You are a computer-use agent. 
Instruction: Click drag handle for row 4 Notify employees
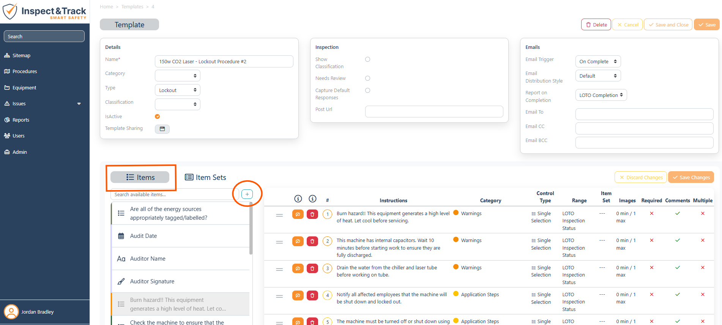[279, 296]
